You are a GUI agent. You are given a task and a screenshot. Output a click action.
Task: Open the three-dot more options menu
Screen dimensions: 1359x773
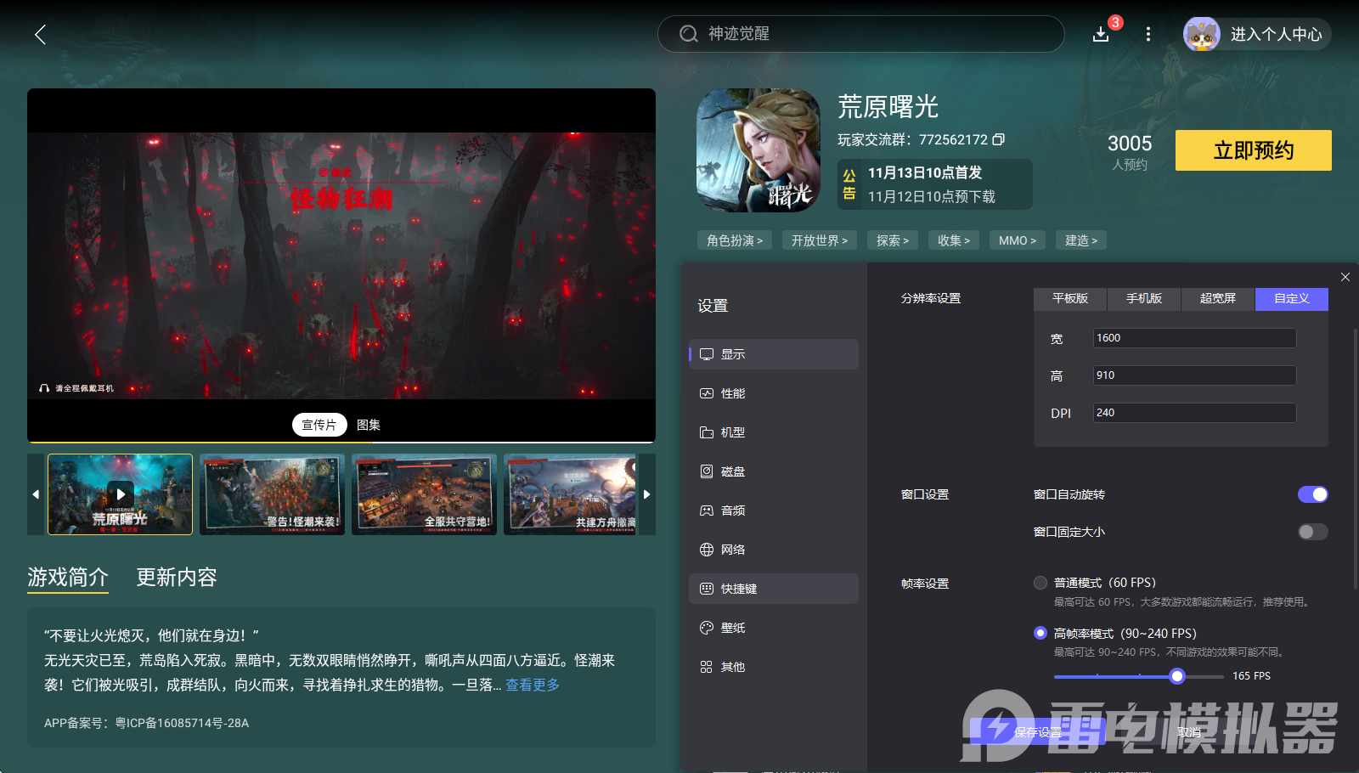[x=1148, y=34]
